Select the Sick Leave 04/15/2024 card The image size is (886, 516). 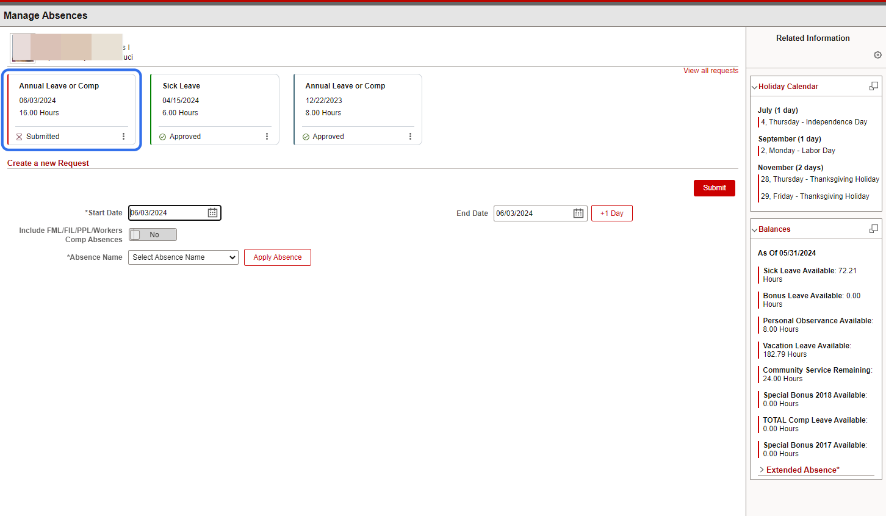click(215, 110)
